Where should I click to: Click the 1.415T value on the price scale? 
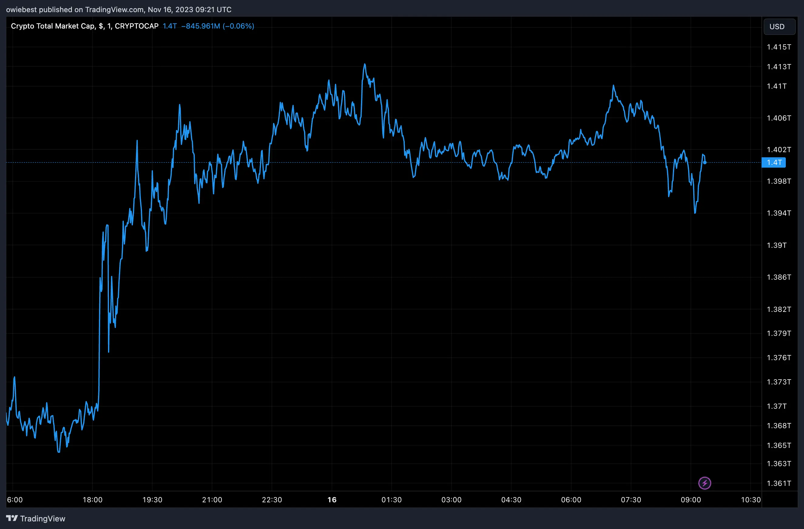779,47
